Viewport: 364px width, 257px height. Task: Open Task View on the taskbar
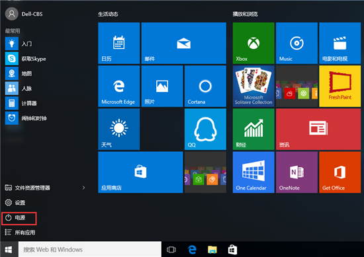click(171, 250)
